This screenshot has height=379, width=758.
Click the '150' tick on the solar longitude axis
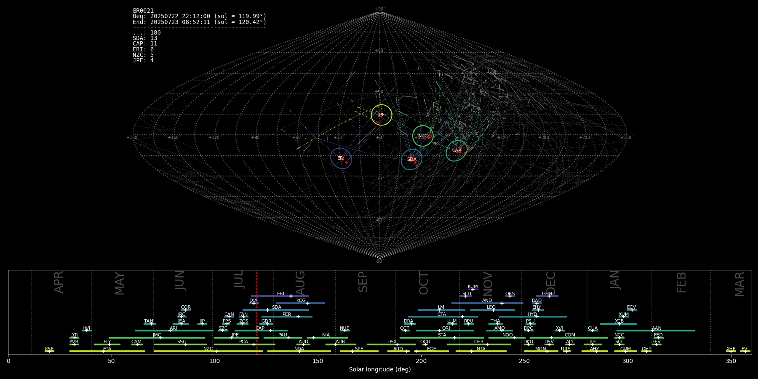pyautogui.click(x=318, y=361)
